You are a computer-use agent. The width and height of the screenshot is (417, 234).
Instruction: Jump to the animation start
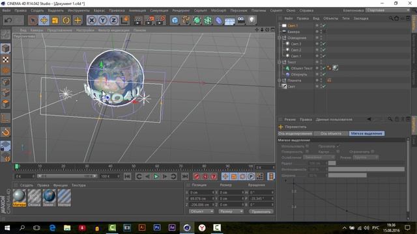(x=128, y=176)
